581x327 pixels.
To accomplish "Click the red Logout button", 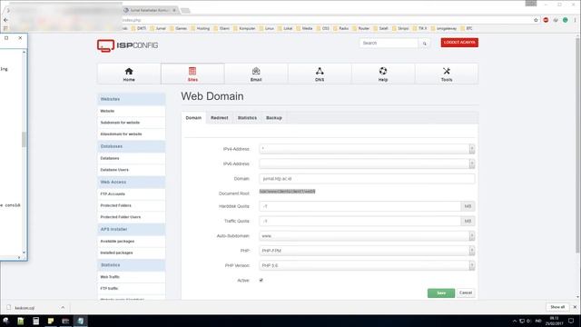I will [459, 43].
